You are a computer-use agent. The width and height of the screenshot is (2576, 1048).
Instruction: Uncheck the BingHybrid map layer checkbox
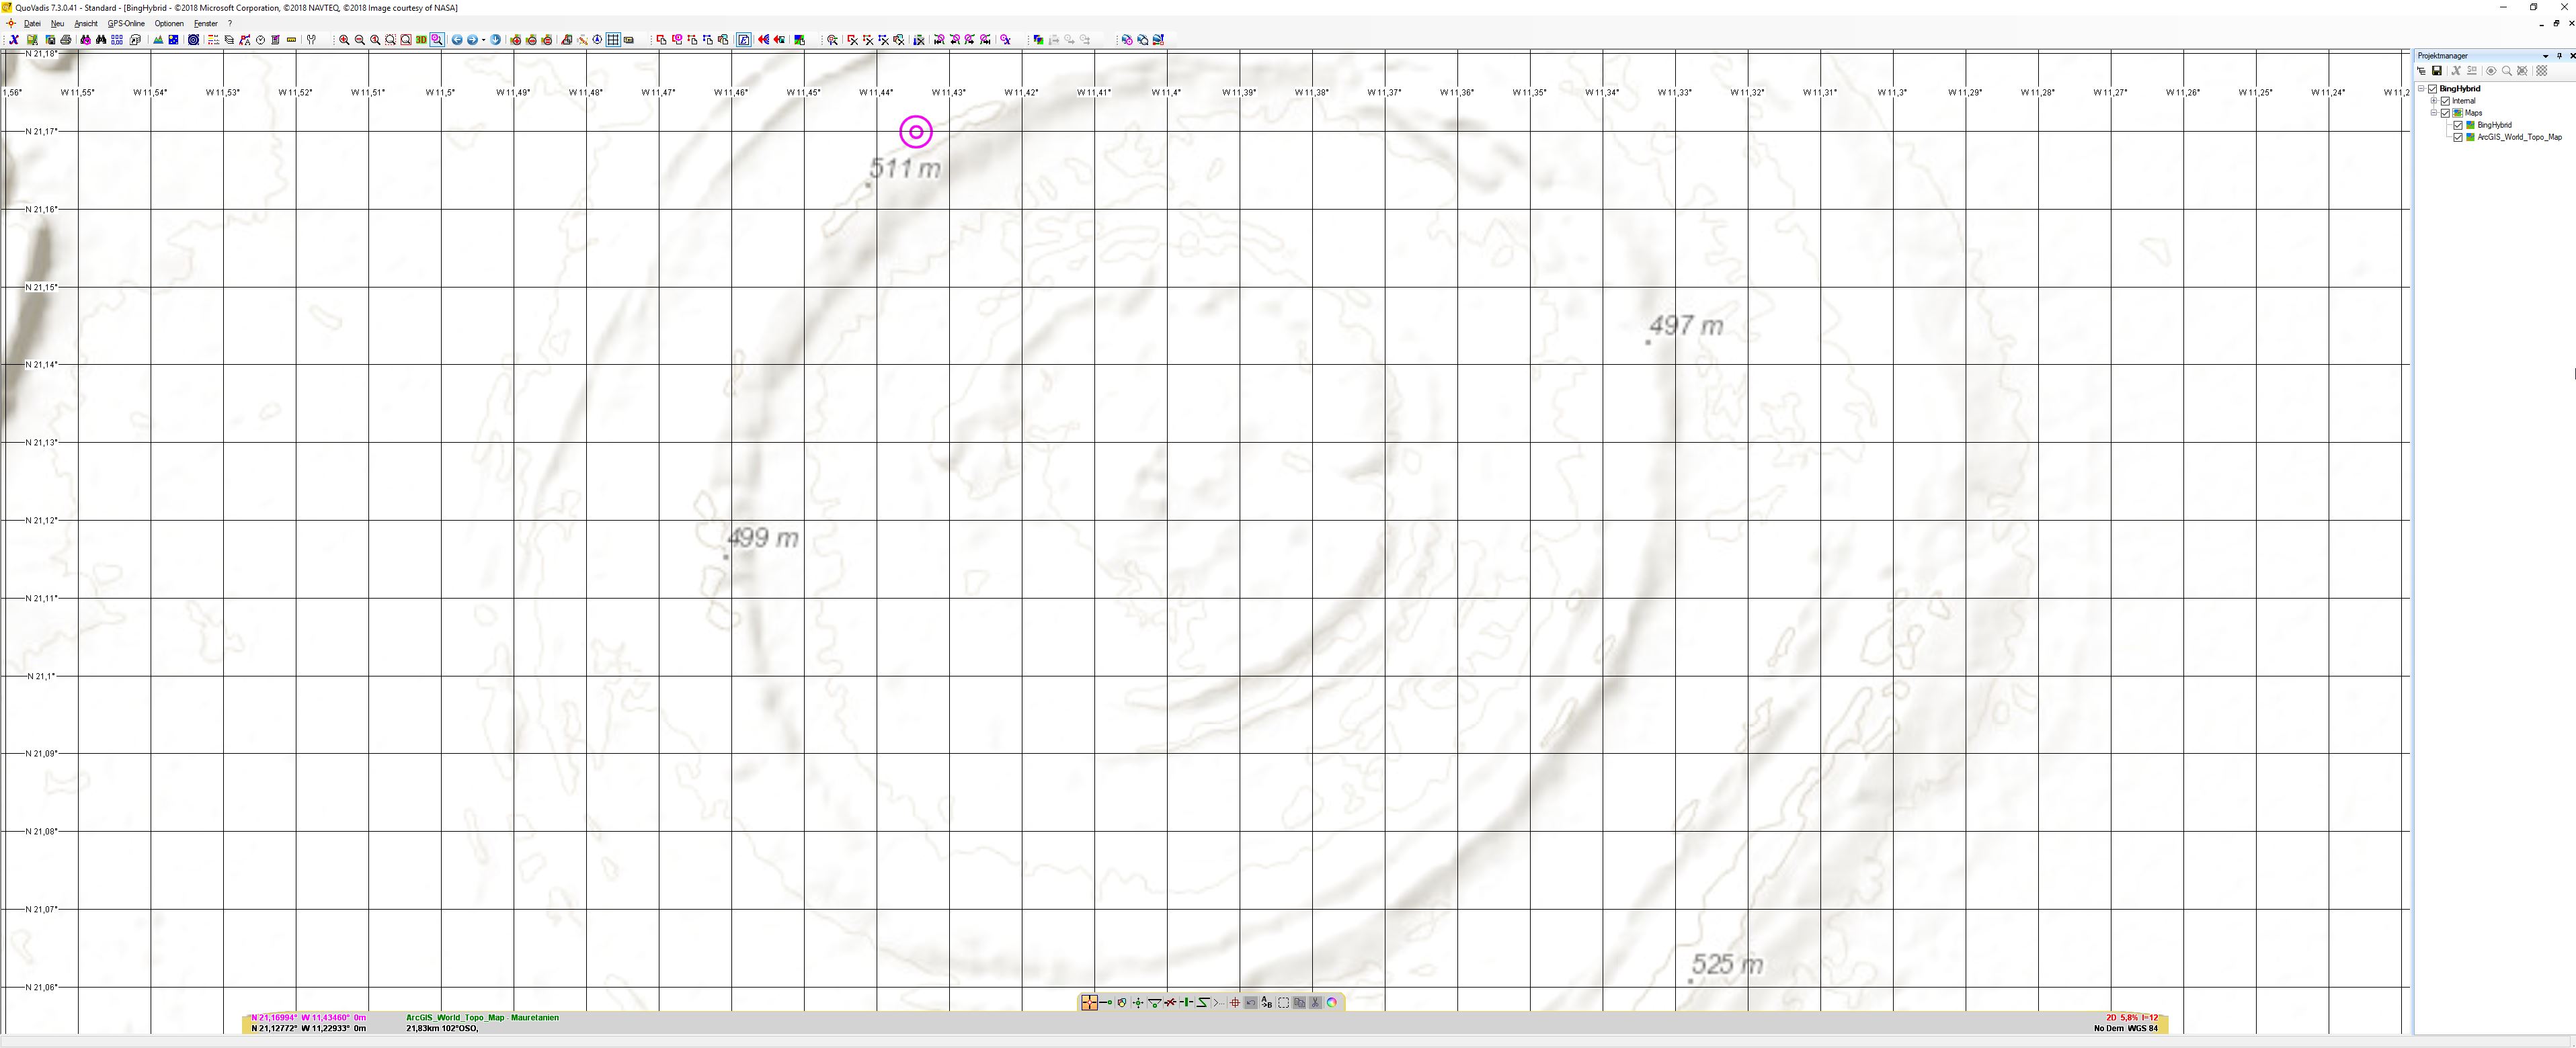click(x=2458, y=126)
